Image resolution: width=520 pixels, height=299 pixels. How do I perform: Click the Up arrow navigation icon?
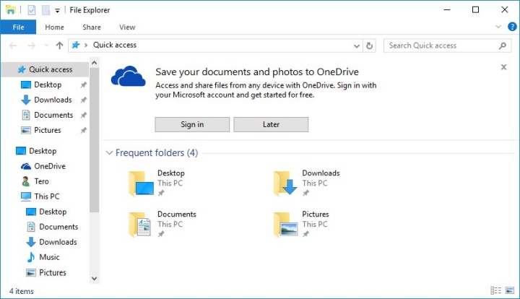(x=59, y=45)
